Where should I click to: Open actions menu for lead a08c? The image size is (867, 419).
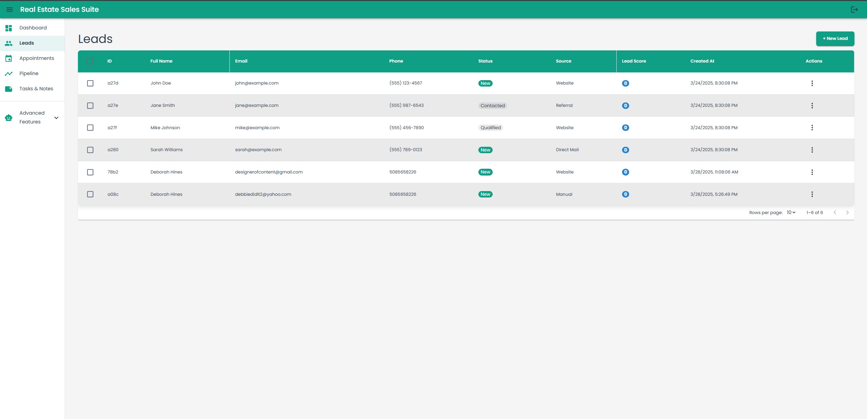[x=812, y=194]
